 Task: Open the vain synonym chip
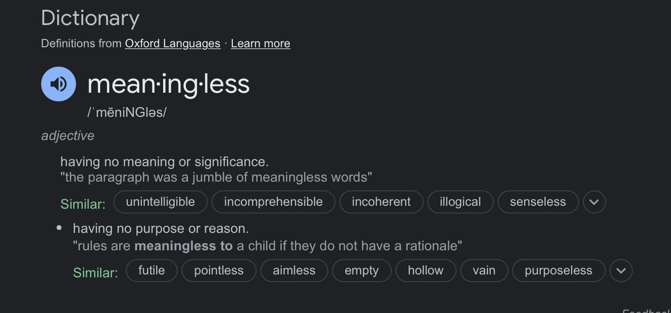[484, 271]
